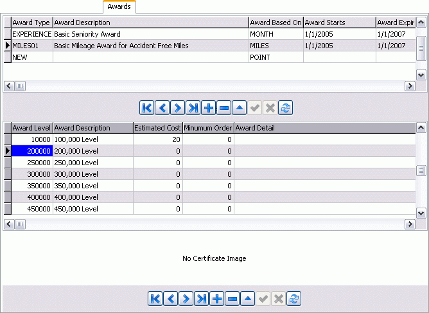Open the Awards tab
Screen dimensions: 429x313
[119, 6]
